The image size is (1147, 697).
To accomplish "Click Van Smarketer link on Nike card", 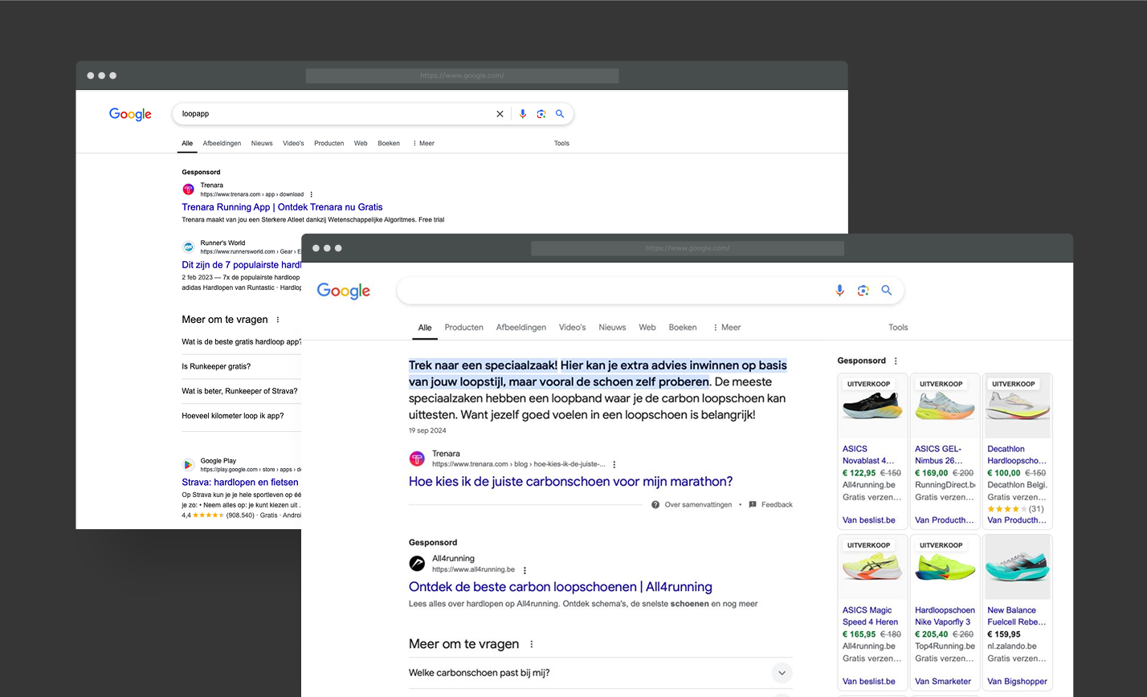I will click(x=943, y=682).
